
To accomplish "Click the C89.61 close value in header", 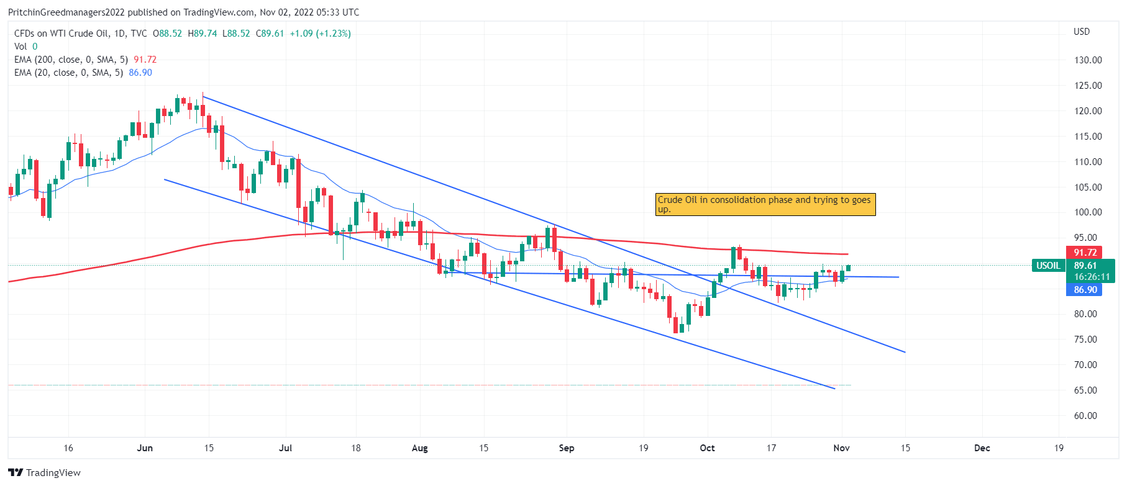I will point(270,34).
